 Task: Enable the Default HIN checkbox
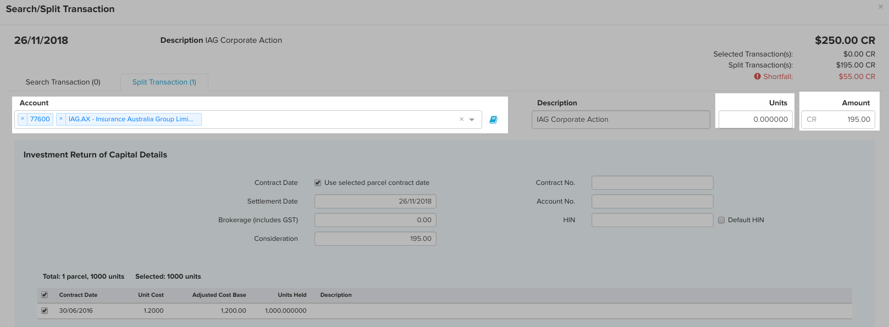pyautogui.click(x=721, y=220)
